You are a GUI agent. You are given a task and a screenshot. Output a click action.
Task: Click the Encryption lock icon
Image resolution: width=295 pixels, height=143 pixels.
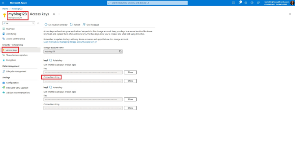(x=4, y=60)
